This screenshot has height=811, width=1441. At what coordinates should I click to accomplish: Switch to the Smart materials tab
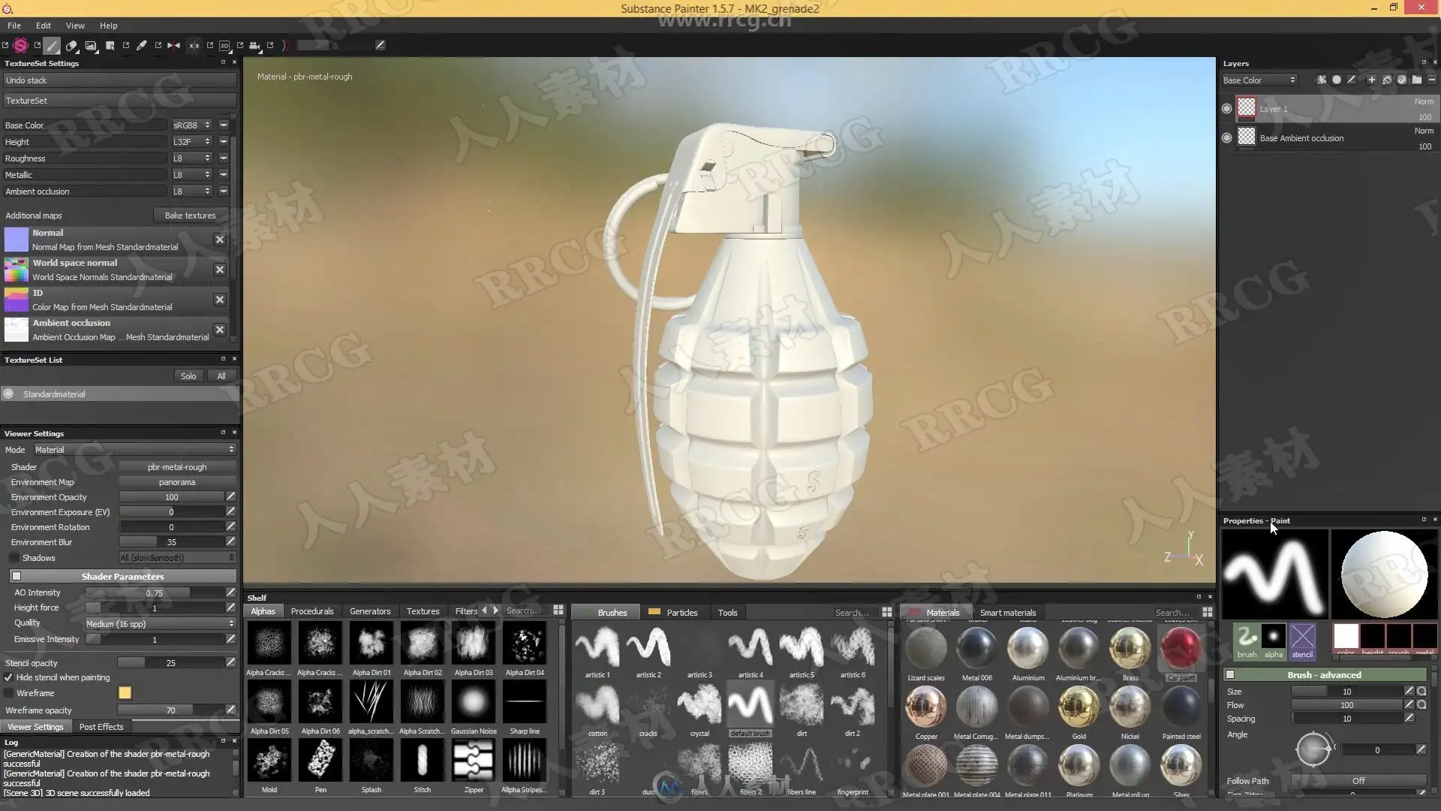[1007, 613]
